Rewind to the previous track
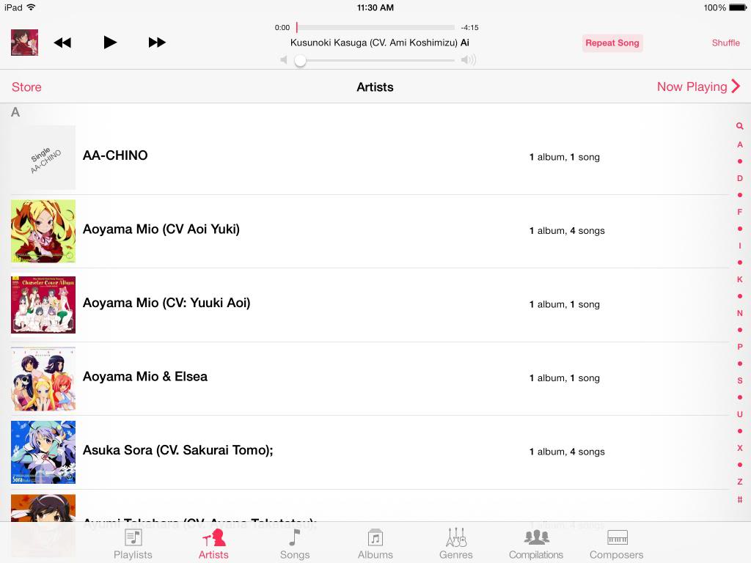751x563 pixels. pos(62,43)
